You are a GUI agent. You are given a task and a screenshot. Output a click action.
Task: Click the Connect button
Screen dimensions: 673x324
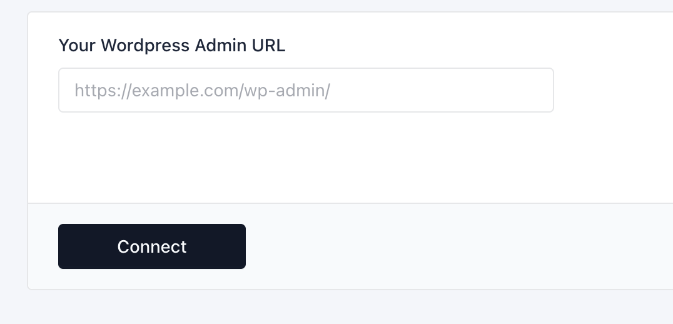tap(152, 246)
